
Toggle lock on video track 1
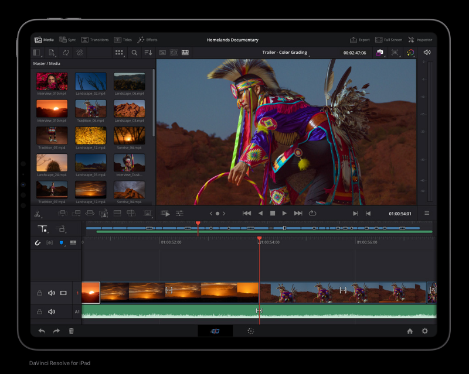(40, 293)
